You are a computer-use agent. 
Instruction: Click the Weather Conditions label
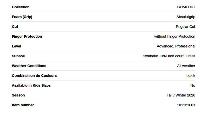pyautogui.click(x=29, y=66)
